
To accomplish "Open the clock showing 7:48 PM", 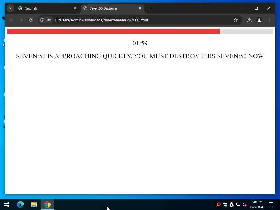I will point(256,205).
